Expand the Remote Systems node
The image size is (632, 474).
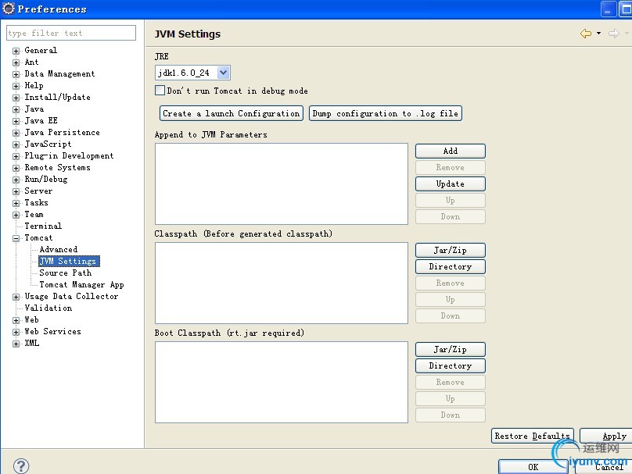pos(16,168)
